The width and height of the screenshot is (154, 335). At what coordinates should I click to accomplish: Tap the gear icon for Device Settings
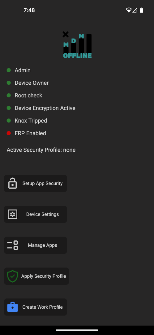pos(13,214)
